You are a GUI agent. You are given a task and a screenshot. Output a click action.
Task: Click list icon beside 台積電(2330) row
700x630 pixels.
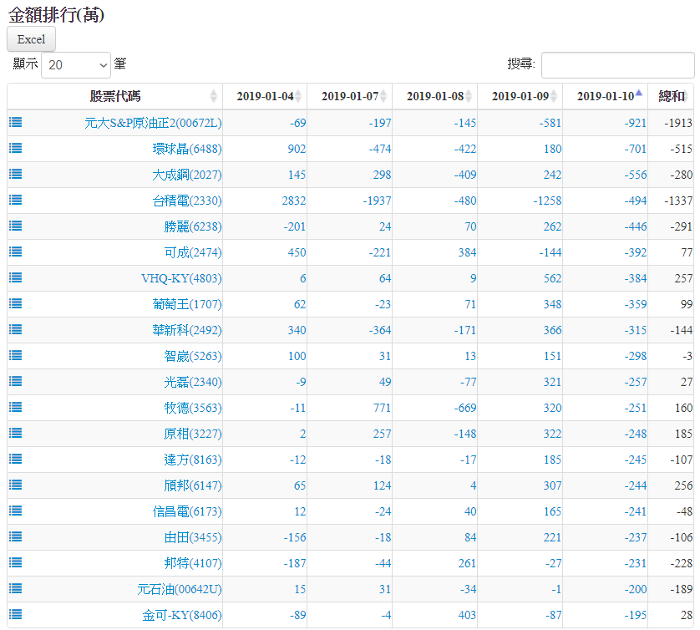[16, 201]
